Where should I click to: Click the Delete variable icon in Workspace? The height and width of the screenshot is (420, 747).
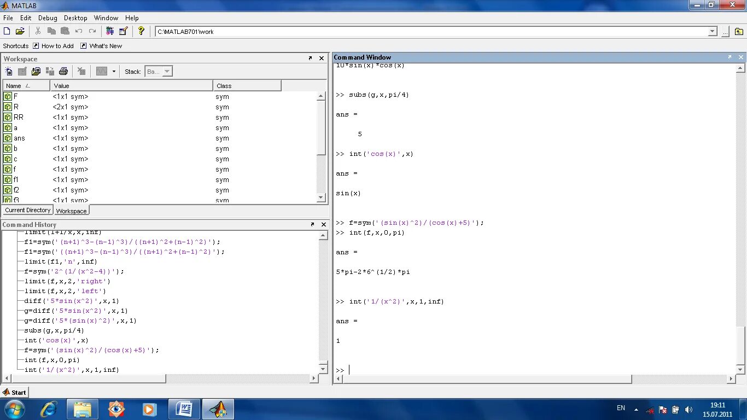coord(81,71)
